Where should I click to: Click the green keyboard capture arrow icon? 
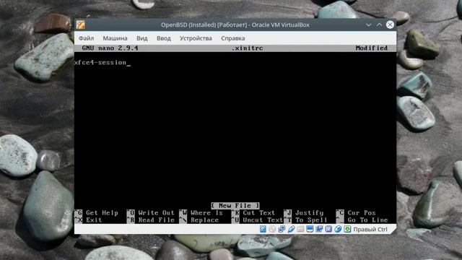[x=347, y=229]
